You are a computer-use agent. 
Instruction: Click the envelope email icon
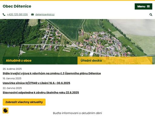pos(32,14)
